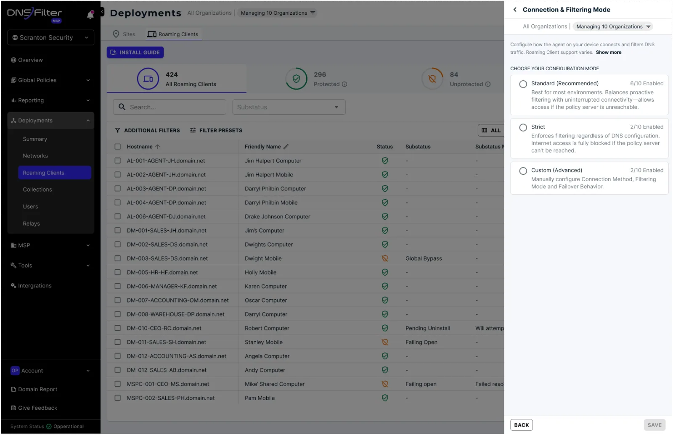The image size is (673, 435).
Task: Click the Search input field
Action: pyautogui.click(x=170, y=107)
